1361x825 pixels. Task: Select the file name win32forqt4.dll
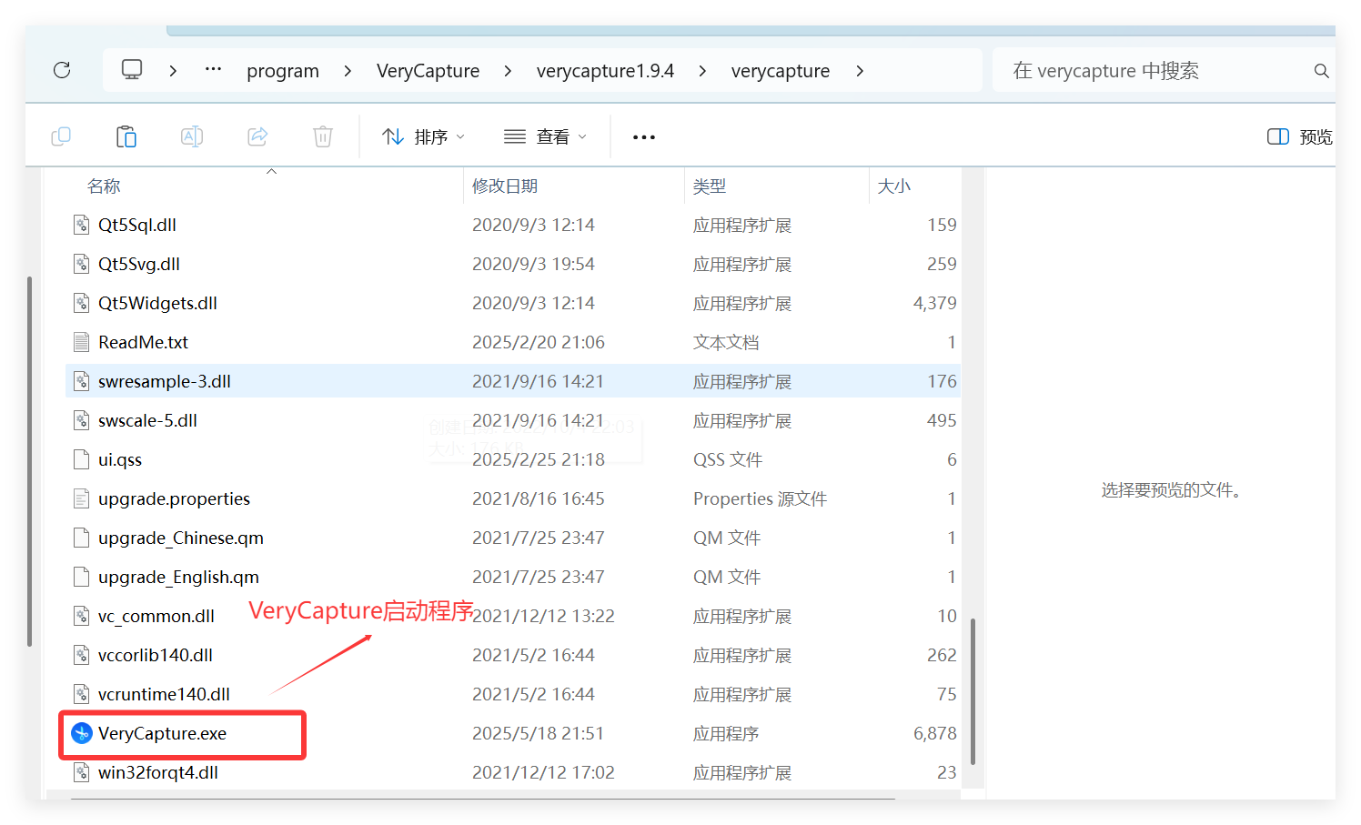(158, 772)
